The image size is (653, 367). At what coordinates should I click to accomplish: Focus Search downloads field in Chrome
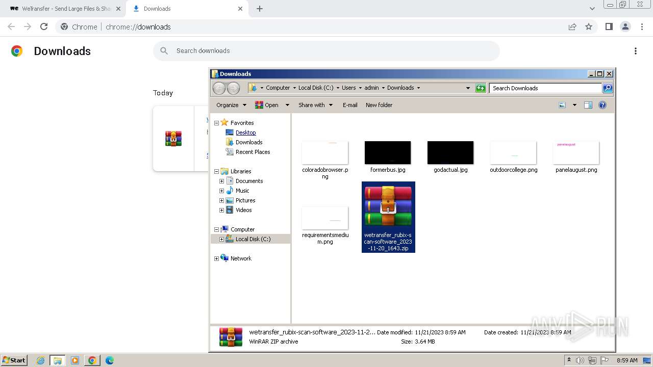[x=326, y=51]
